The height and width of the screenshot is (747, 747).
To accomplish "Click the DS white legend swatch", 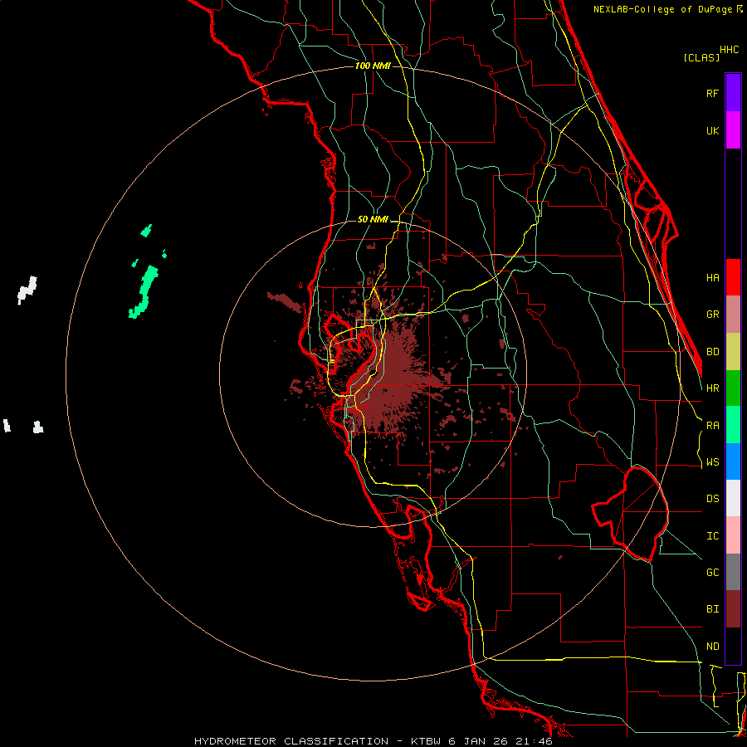I will 733,498.
